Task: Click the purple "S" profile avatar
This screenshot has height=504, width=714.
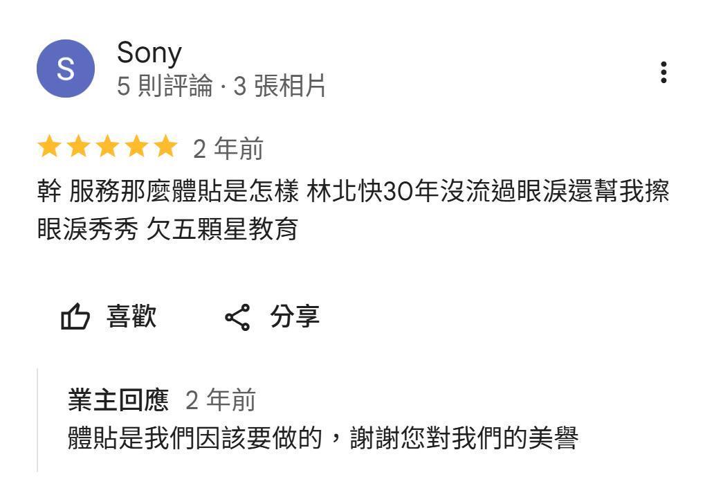Action: (x=65, y=69)
